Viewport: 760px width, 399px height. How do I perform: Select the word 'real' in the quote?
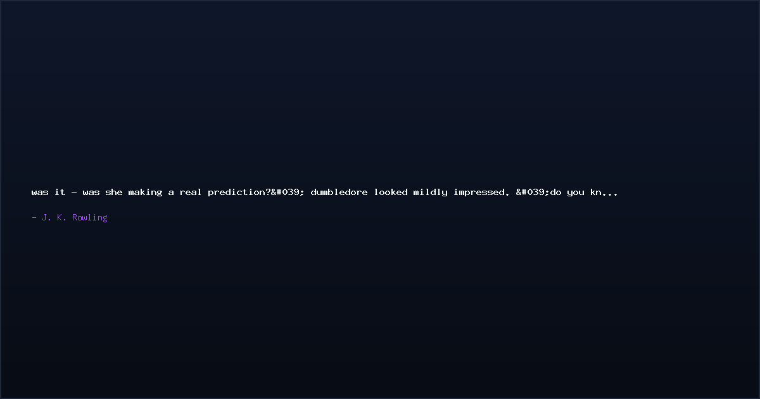point(191,192)
